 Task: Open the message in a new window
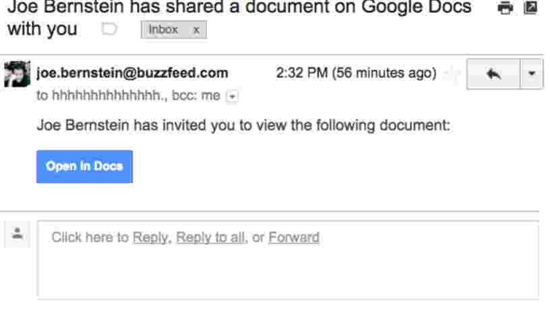coord(530,7)
